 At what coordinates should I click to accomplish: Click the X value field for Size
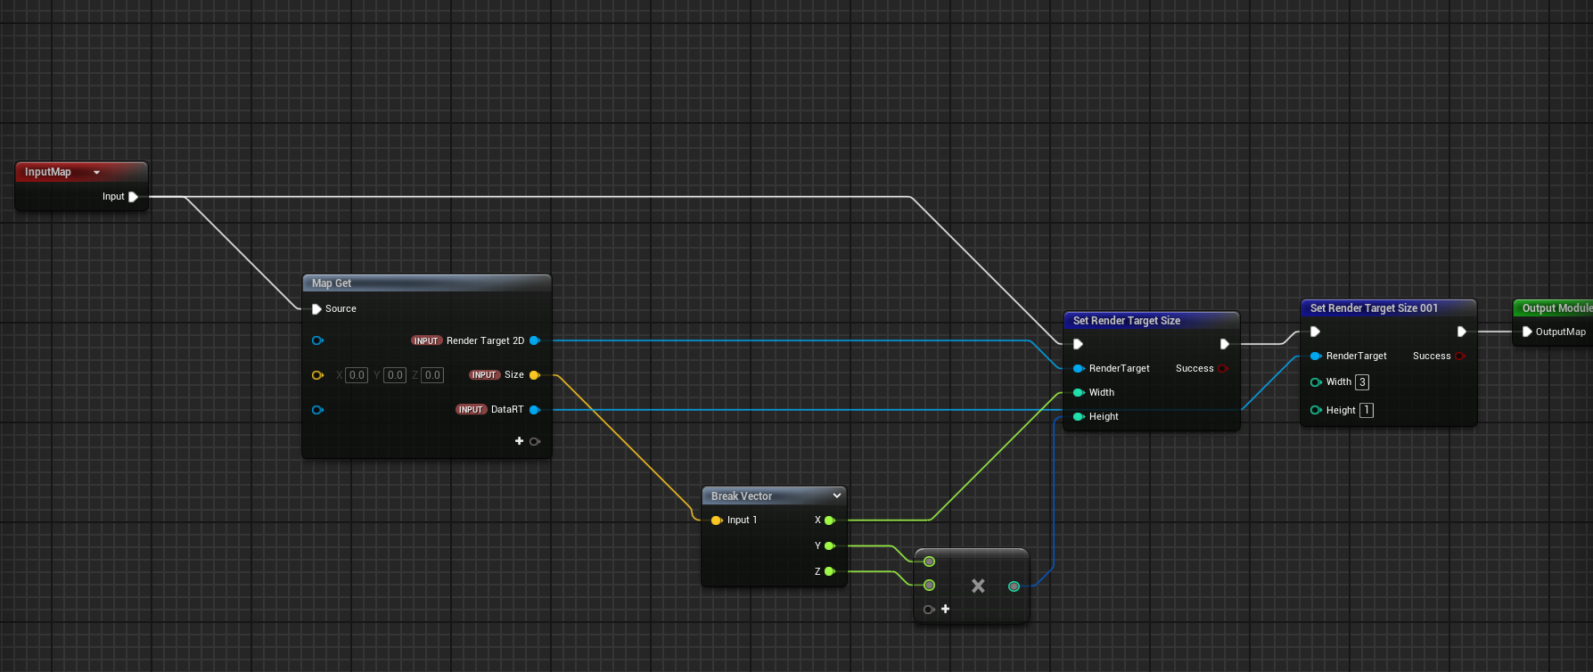[x=357, y=375]
